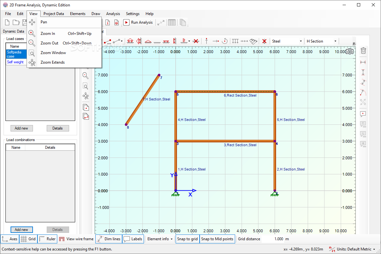The image size is (381, 254).
Task: Click the zoom extents icon beside the canvas
Action: (85, 96)
